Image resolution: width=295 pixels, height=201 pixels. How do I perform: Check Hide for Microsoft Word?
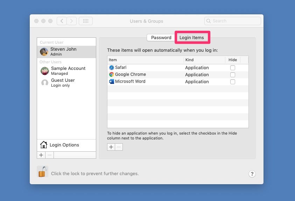(x=233, y=82)
